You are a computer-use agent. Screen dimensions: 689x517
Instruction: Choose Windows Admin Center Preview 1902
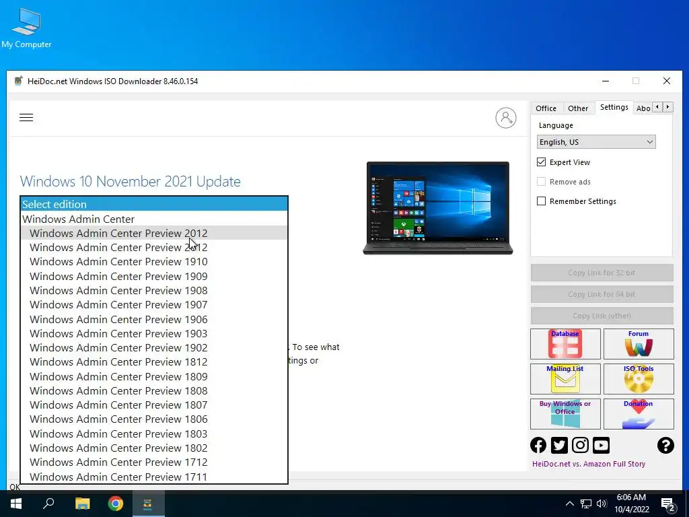[x=154, y=348]
